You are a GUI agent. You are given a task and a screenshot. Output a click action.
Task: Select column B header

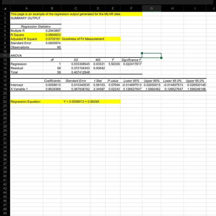(52, 8)
